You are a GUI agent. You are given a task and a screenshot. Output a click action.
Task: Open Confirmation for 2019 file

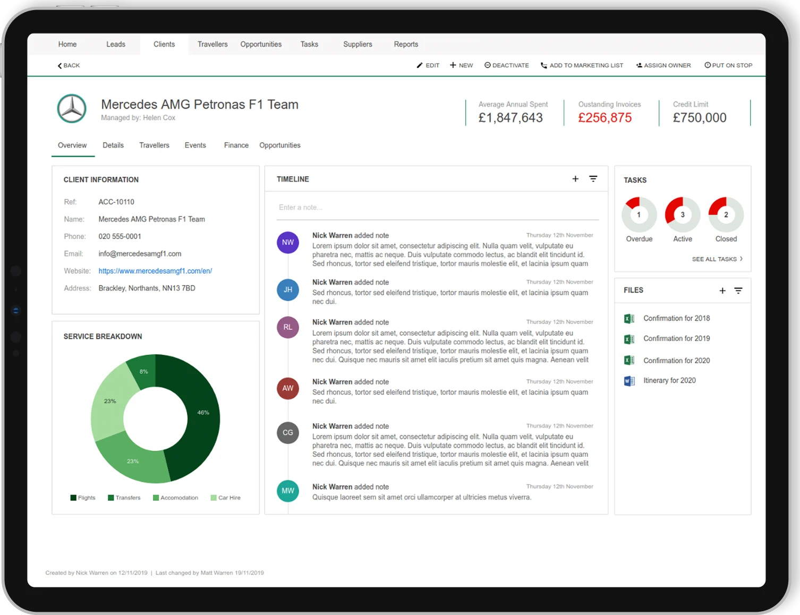point(677,338)
